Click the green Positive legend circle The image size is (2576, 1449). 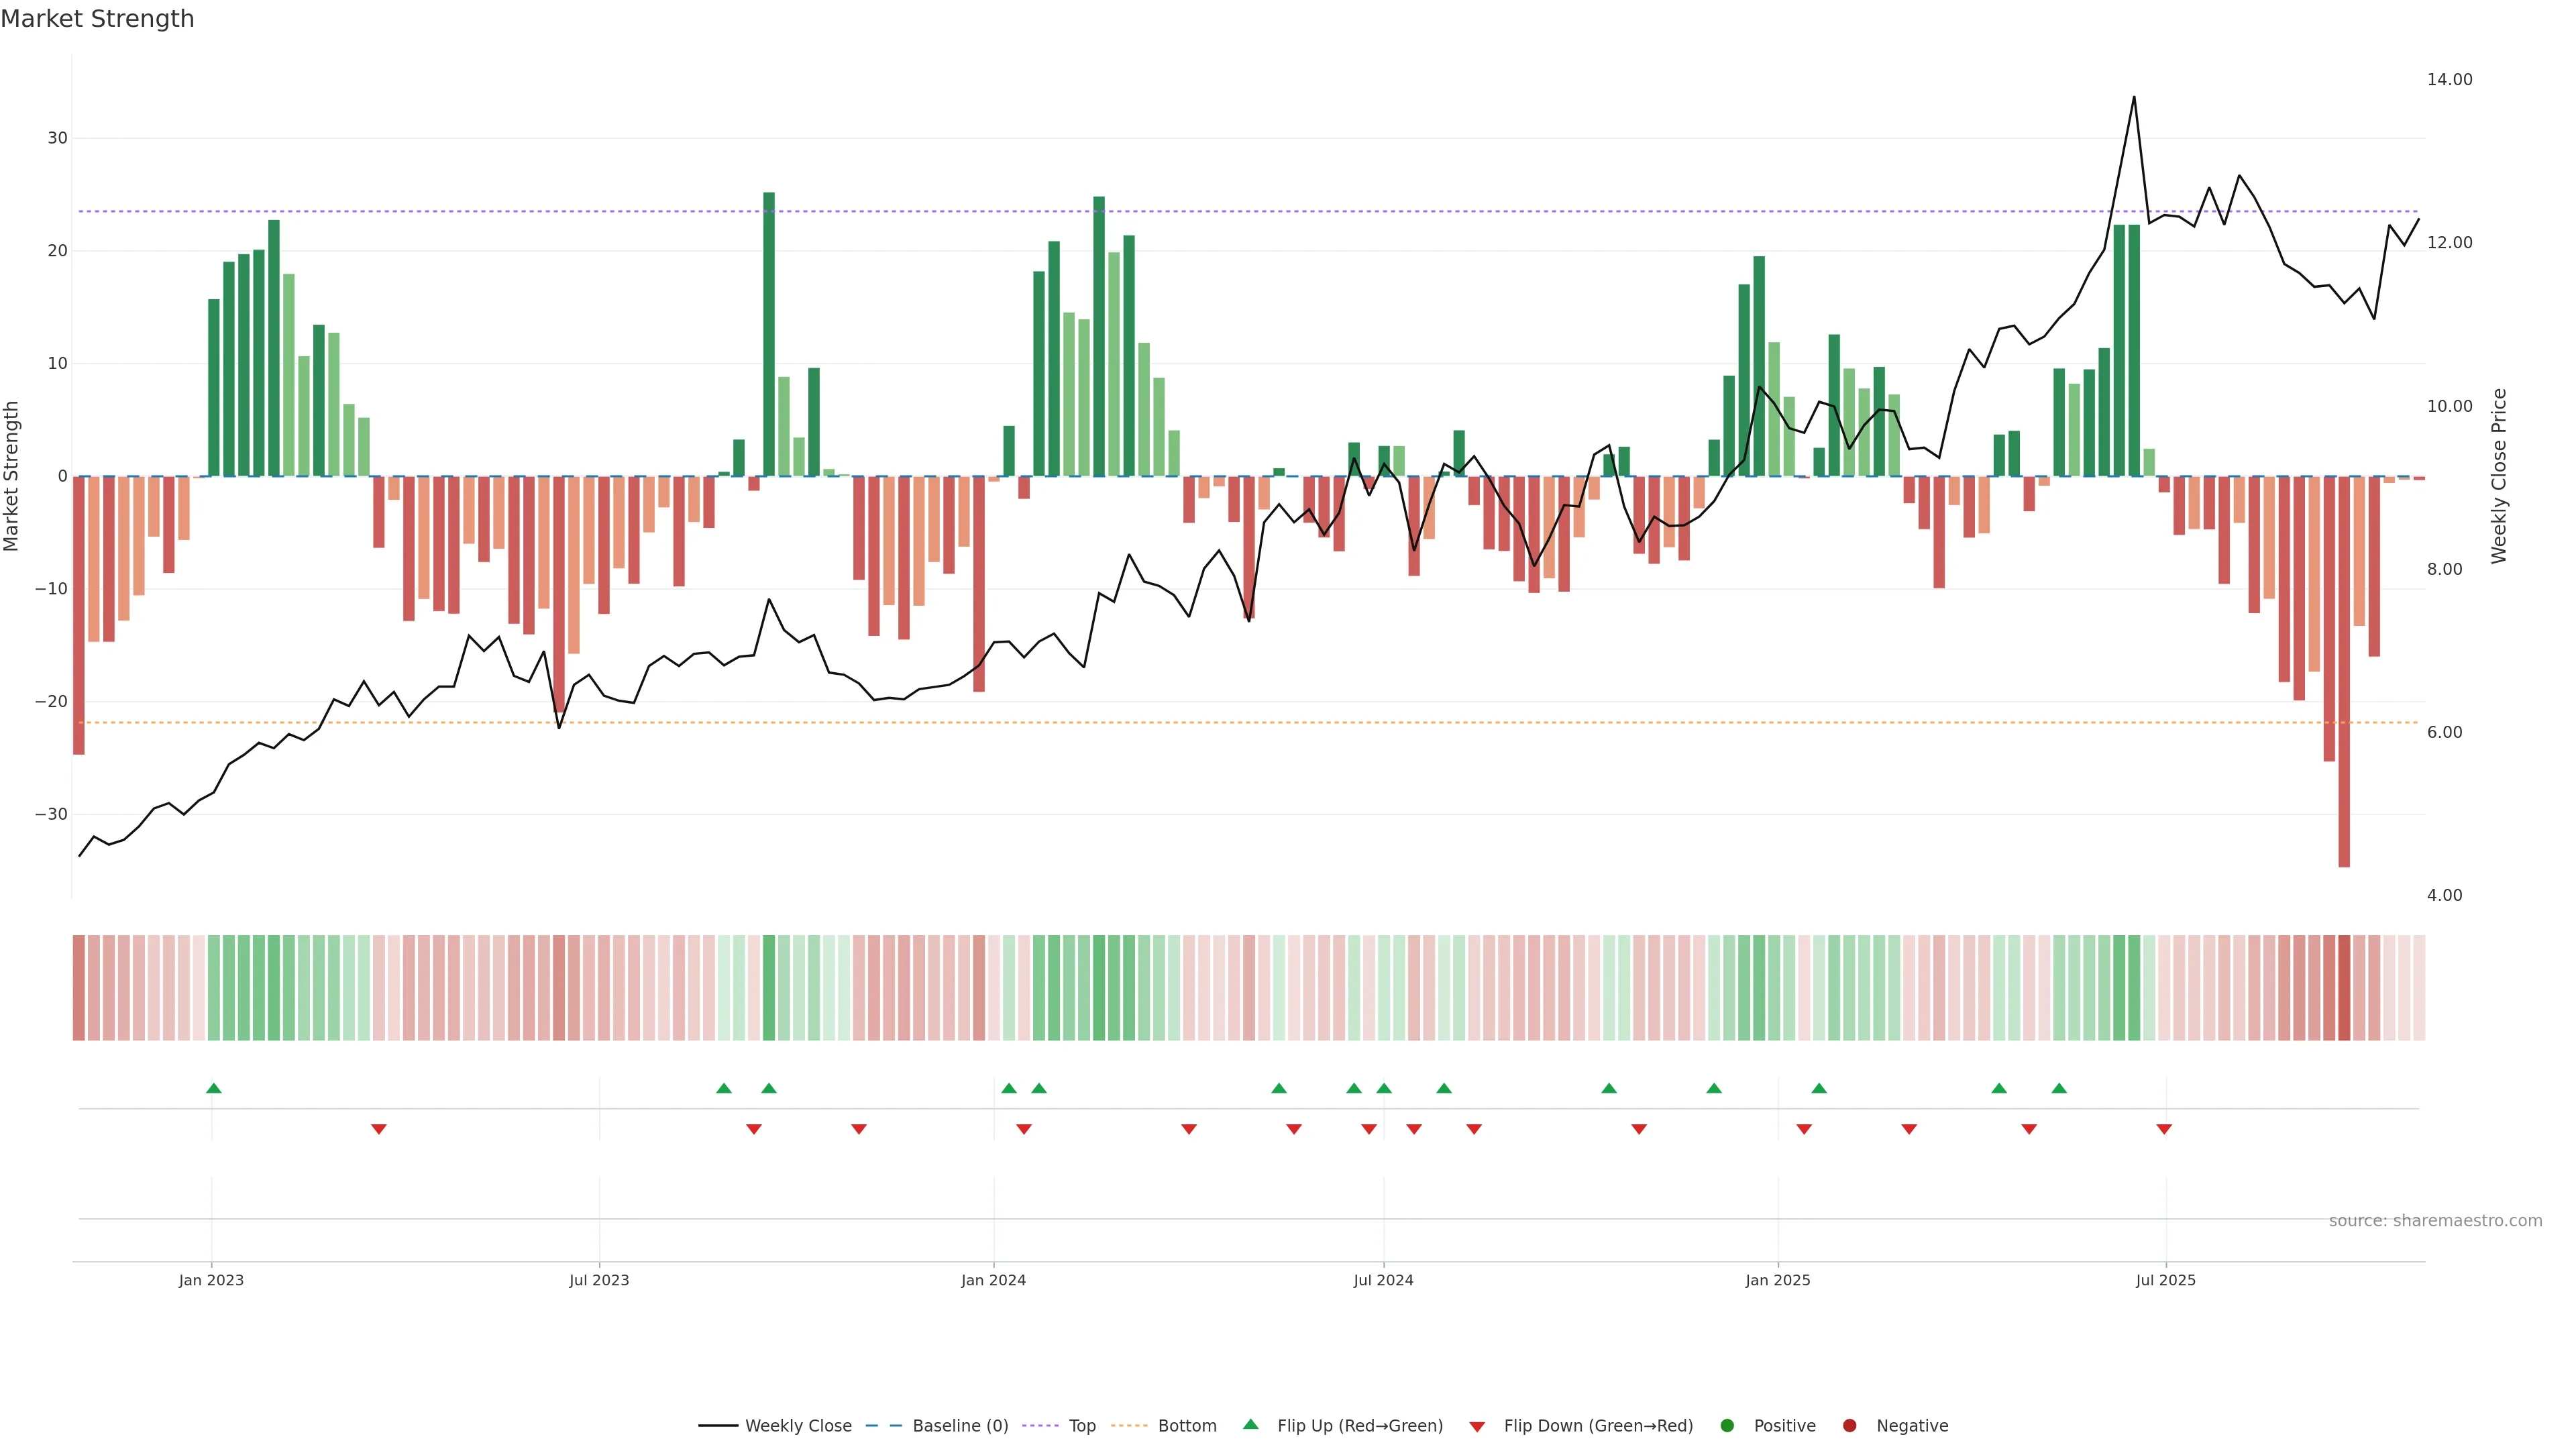(x=1727, y=1426)
